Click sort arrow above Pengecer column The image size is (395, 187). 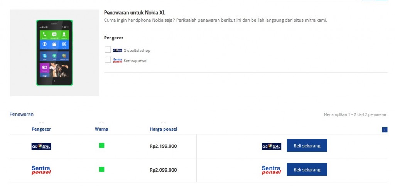41,122
